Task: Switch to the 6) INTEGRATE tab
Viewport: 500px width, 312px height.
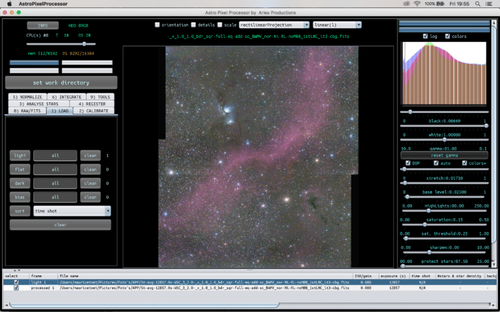Action: click(x=67, y=96)
